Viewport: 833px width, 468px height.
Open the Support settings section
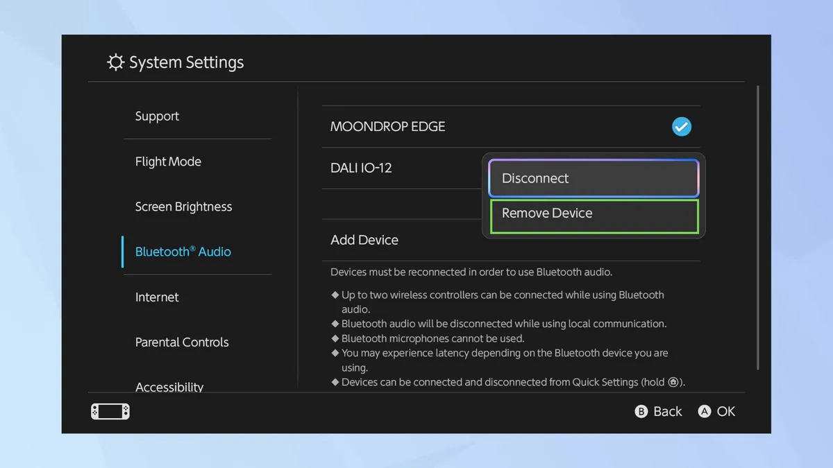[157, 116]
